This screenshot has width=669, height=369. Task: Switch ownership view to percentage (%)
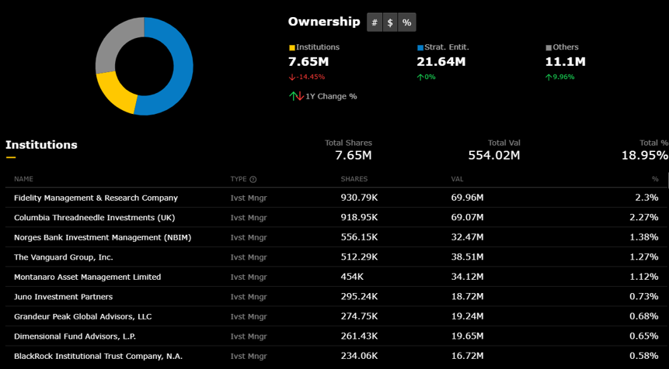point(406,22)
